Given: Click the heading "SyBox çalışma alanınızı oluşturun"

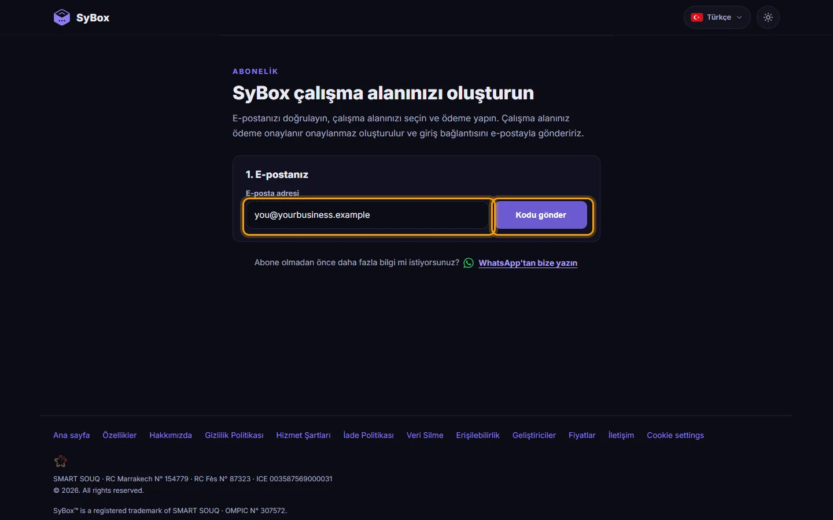Looking at the screenshot, I should pos(384,93).
